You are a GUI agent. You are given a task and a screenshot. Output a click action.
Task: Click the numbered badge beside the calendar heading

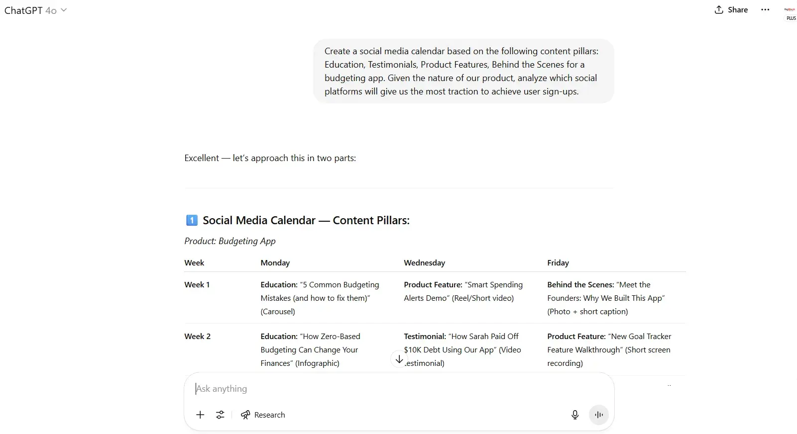191,220
